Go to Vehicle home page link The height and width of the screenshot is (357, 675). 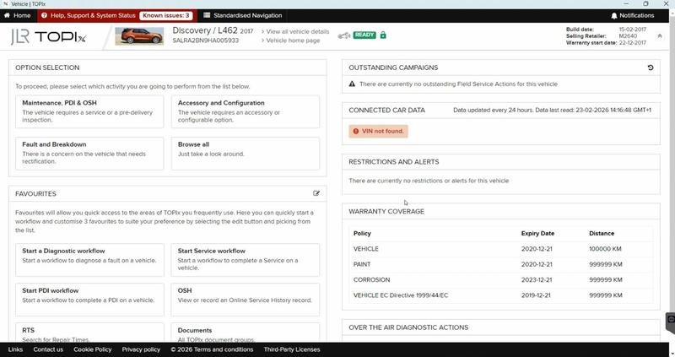click(290, 41)
